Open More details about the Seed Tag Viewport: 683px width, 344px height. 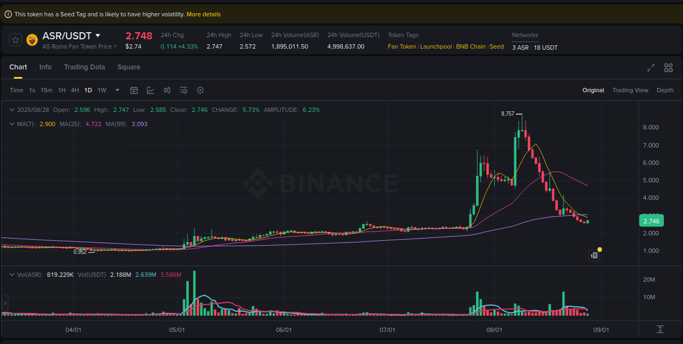(x=203, y=14)
